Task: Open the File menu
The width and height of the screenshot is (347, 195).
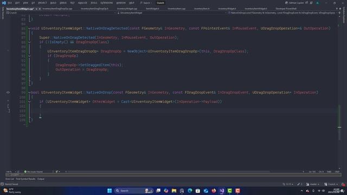Action: pyautogui.click(x=10, y=3)
